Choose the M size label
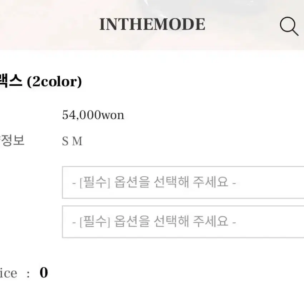Image resolution: width=304 pixels, height=304 pixels. click(x=77, y=141)
